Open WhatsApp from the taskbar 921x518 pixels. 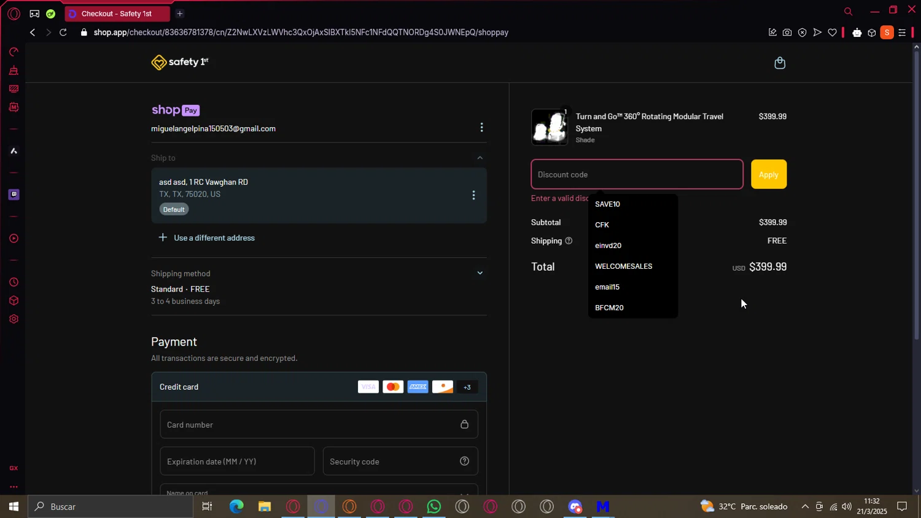434,507
